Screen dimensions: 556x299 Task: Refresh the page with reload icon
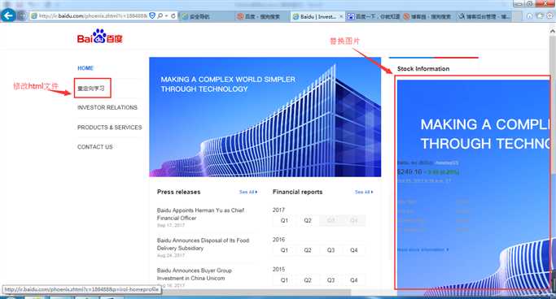[x=173, y=16]
